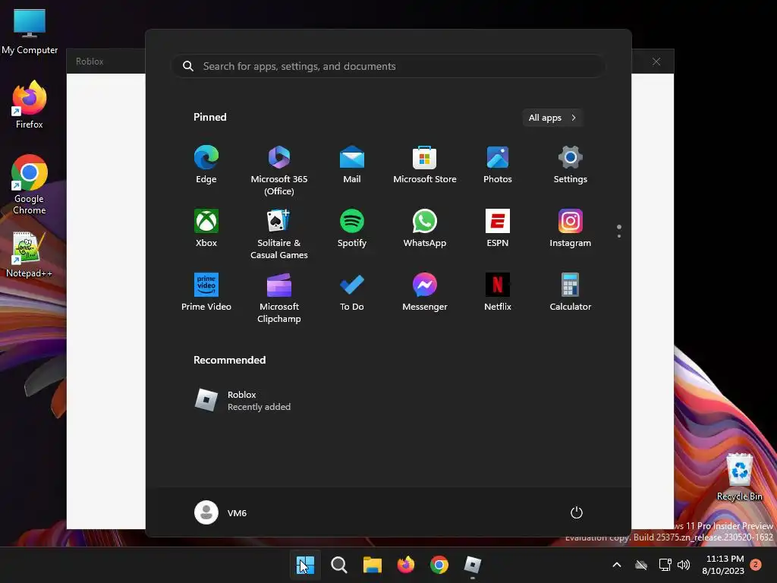The image size is (777, 583).
Task: Launch the Photos app
Action: [x=498, y=165]
